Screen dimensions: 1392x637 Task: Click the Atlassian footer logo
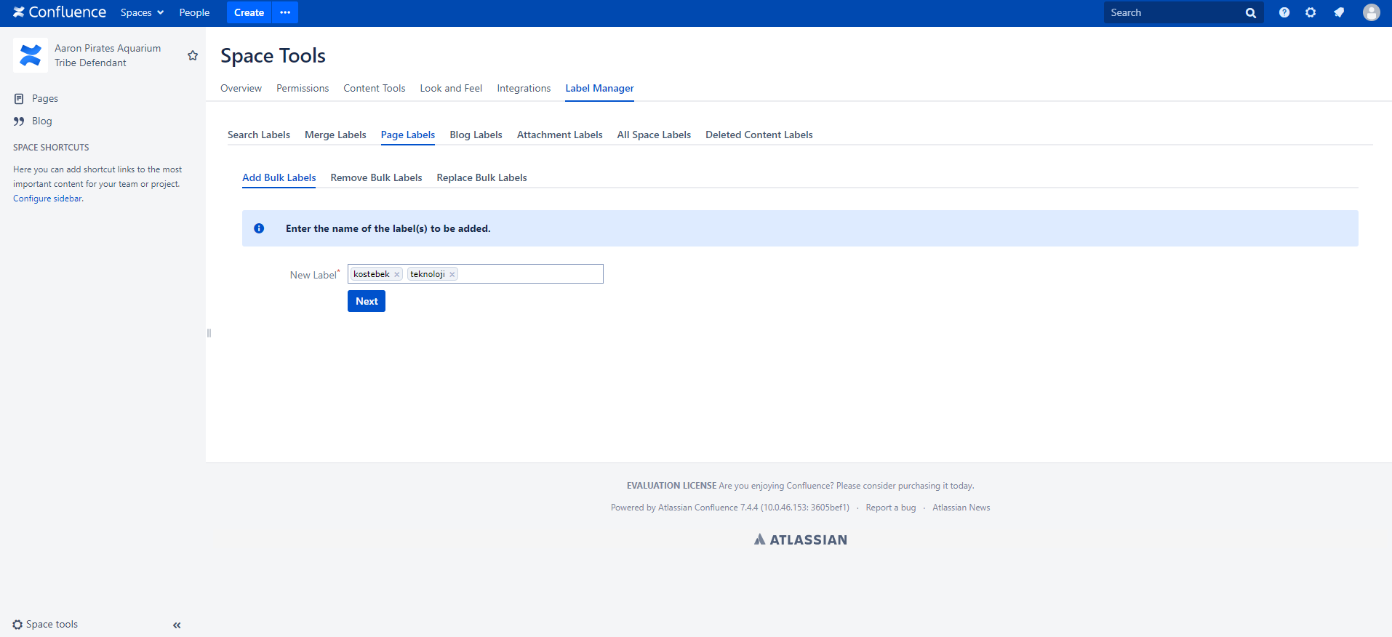click(800, 540)
